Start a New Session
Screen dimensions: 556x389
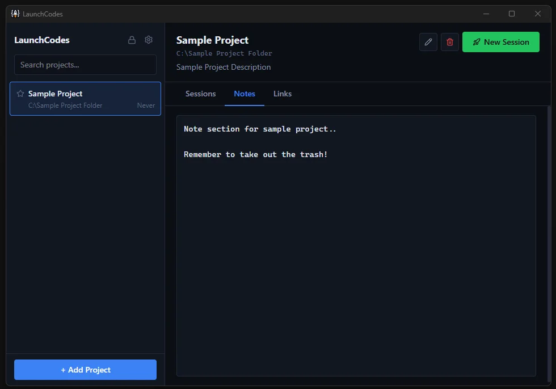click(501, 42)
